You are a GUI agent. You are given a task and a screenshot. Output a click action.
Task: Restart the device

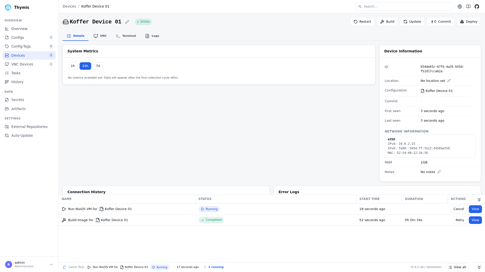tap(362, 22)
